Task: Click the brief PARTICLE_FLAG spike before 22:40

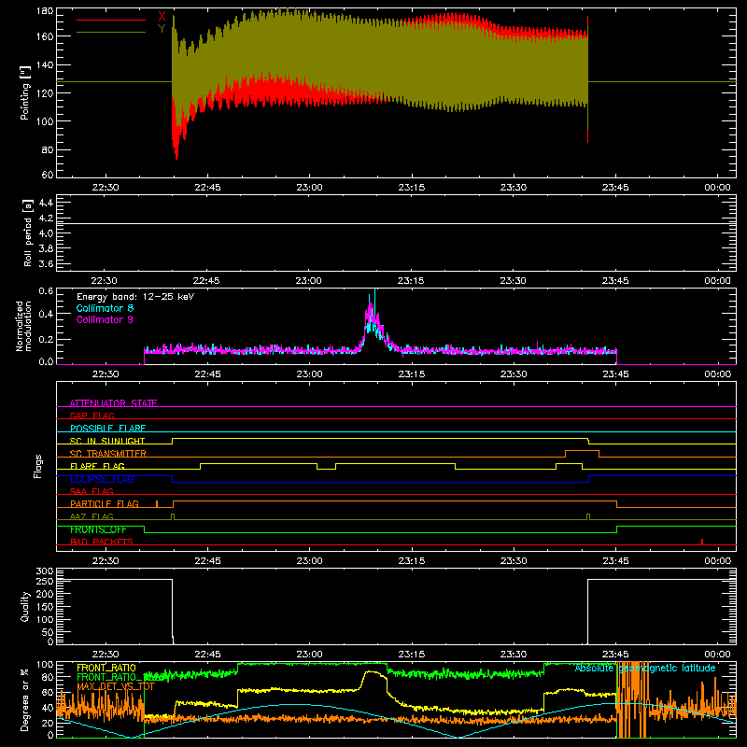Action: pos(157,504)
